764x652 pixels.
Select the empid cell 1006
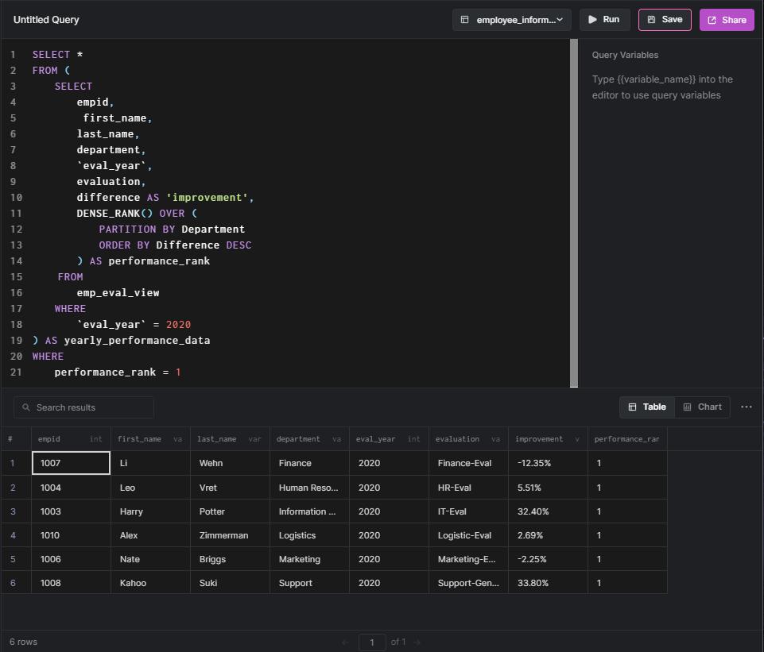(x=71, y=559)
